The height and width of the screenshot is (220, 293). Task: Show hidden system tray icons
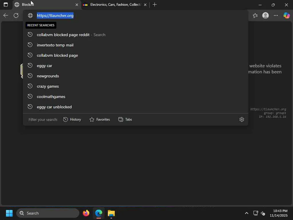click(x=247, y=213)
